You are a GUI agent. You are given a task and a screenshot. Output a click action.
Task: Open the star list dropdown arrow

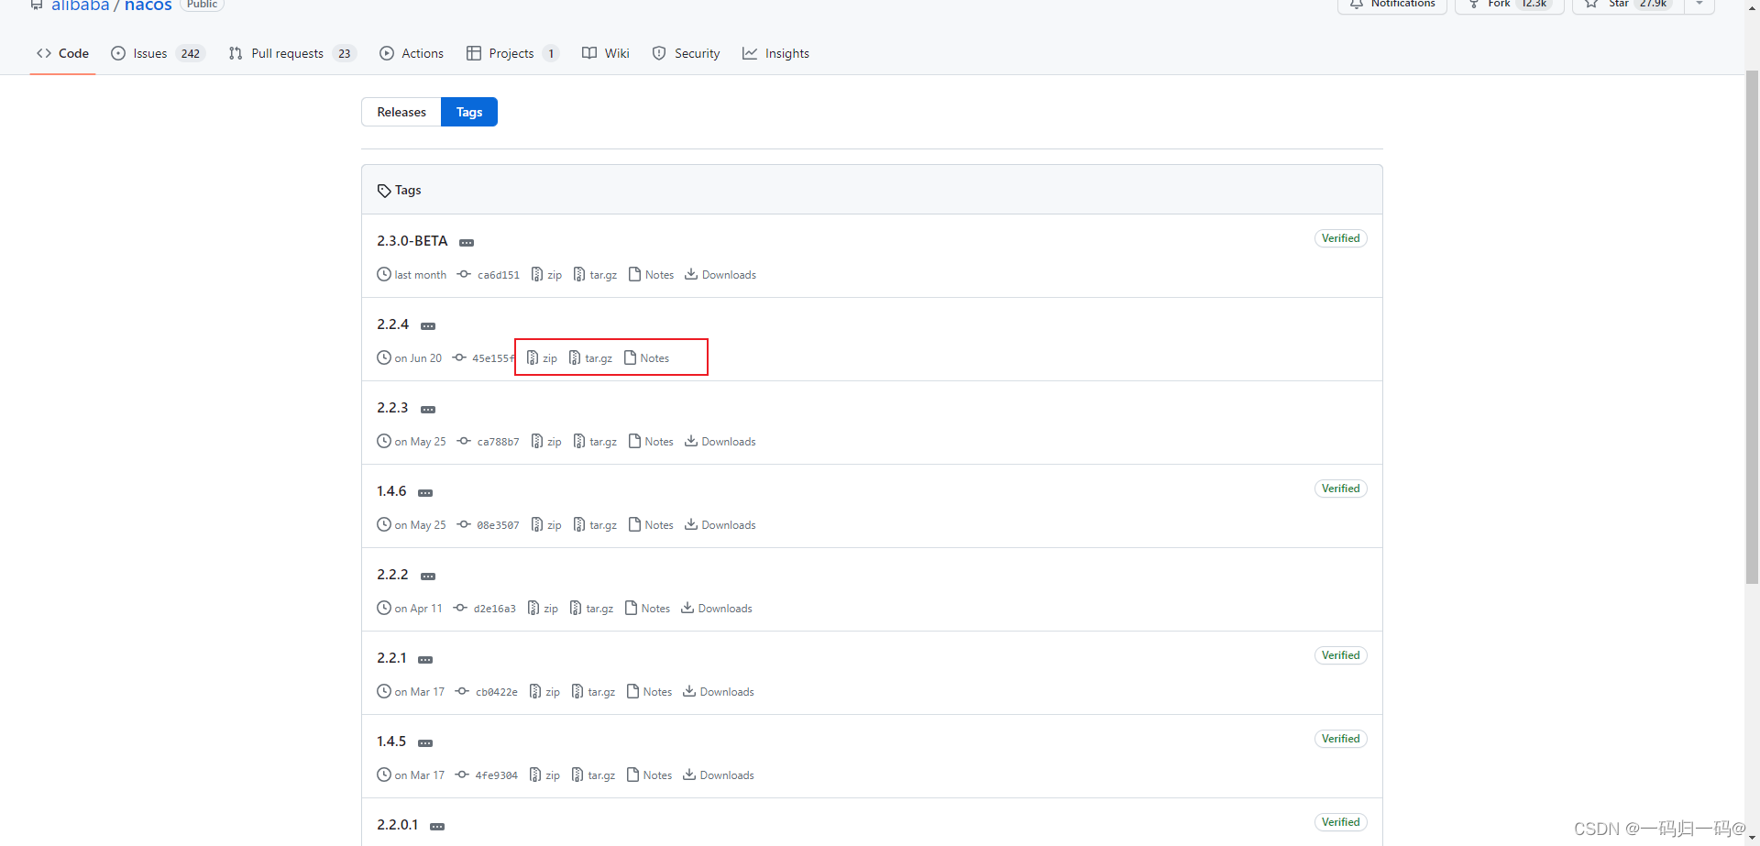click(1699, 5)
